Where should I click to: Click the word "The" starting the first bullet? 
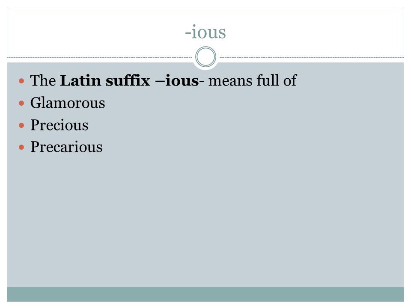pyautogui.click(x=43, y=80)
